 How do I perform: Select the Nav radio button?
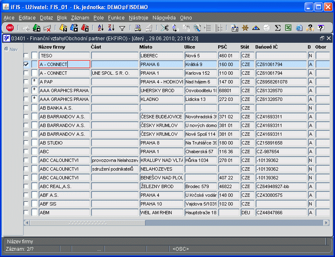click(7, 49)
